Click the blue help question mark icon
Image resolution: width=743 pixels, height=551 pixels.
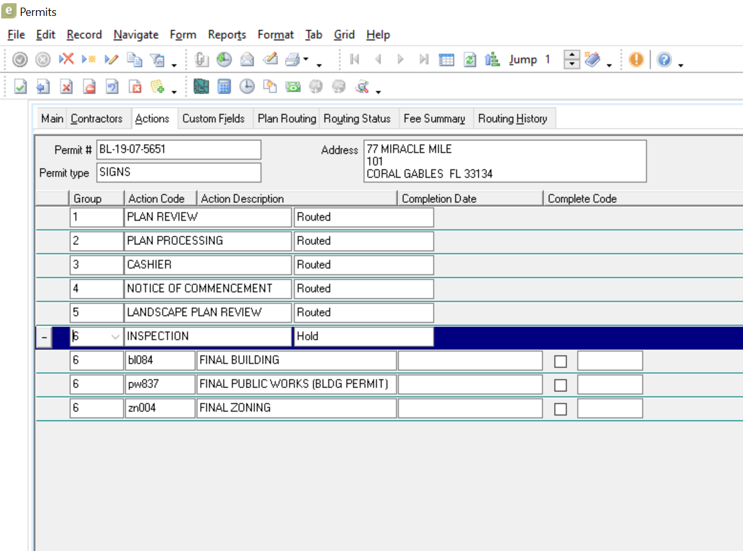click(x=664, y=60)
